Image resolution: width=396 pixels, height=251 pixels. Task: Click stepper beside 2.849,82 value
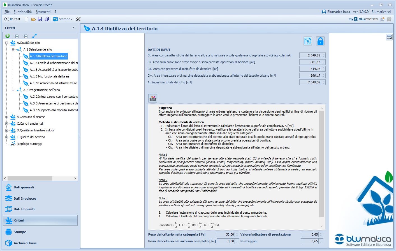(x=323, y=55)
